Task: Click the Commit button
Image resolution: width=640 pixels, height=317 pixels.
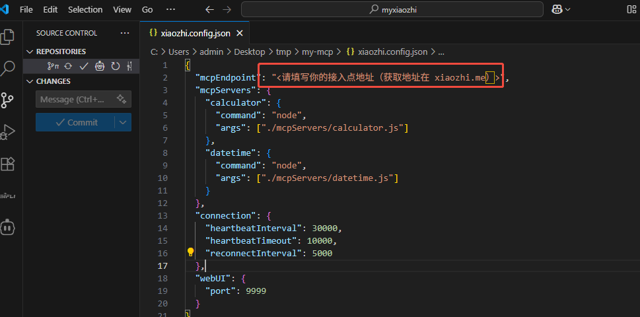Action: (x=75, y=122)
